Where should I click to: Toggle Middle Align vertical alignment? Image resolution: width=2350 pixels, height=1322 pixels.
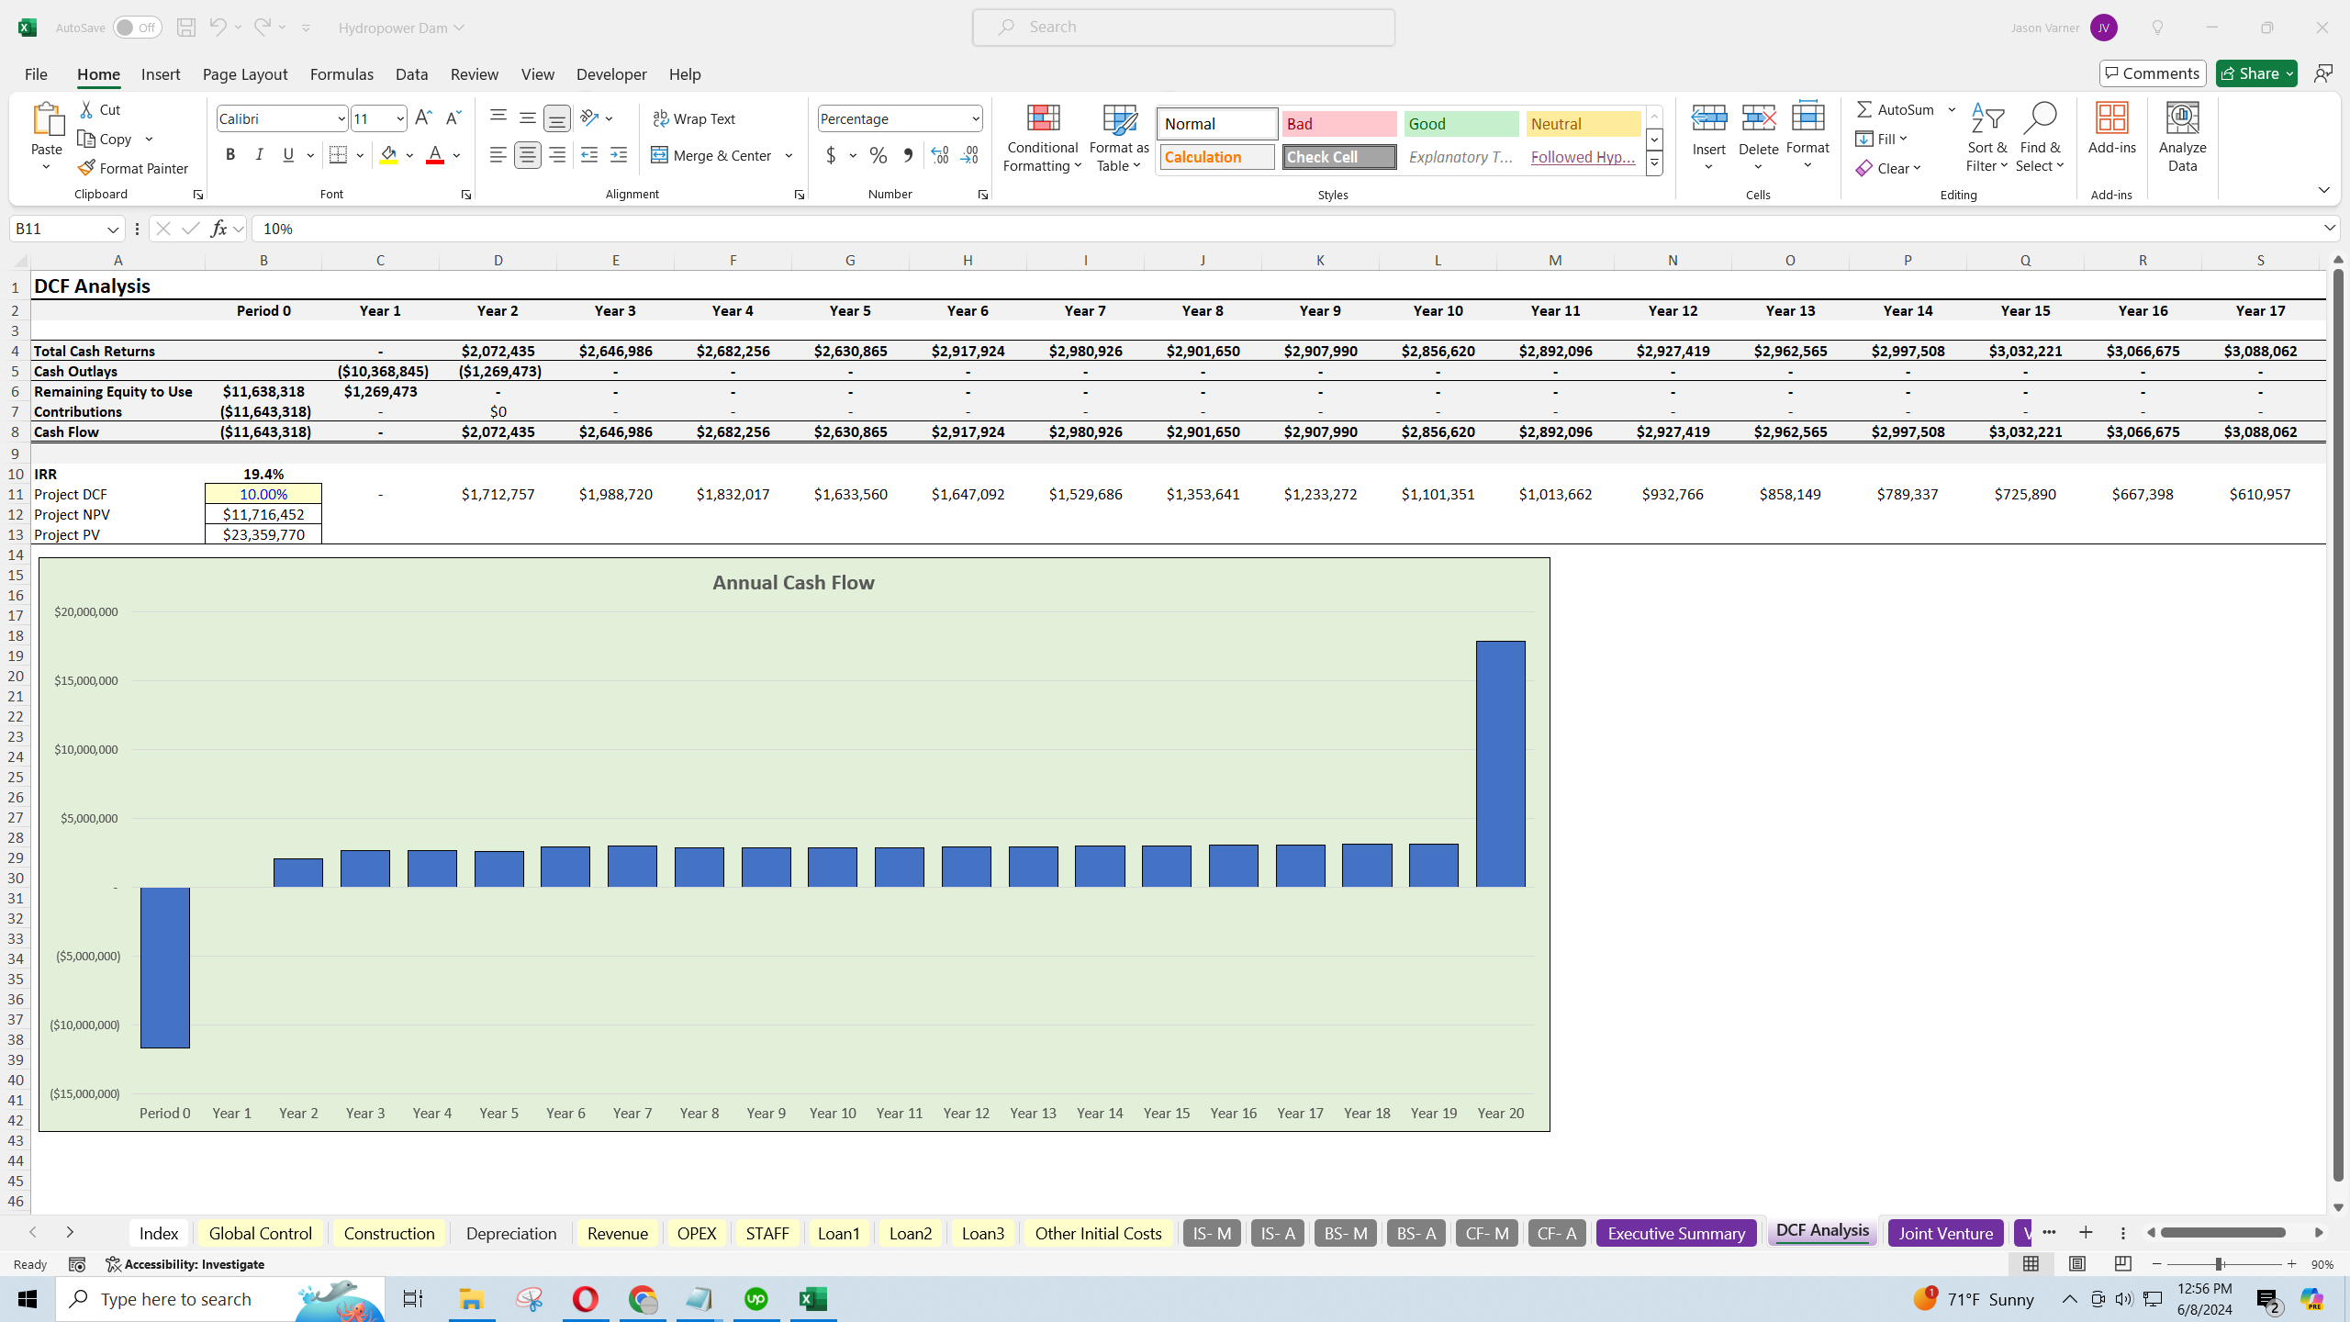click(527, 118)
